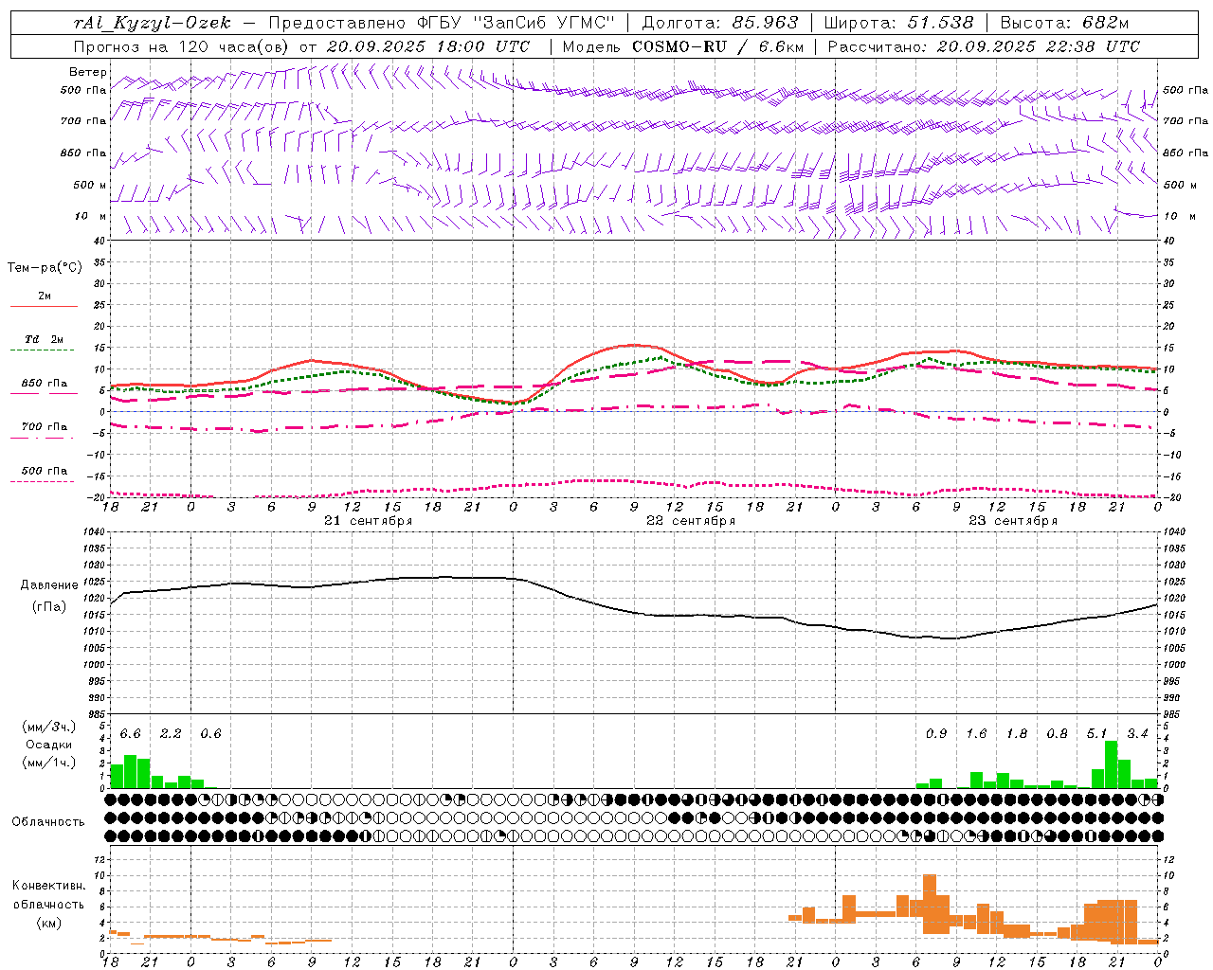Image resolution: width=1213 pixels, height=970 pixels.
Task: Click the elevation label Высота: 682м
Action: point(1064,23)
